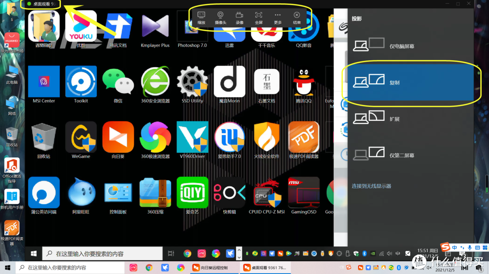The width and height of the screenshot is (489, 274).
Task: Start recording with the 录像 button
Action: point(240,18)
